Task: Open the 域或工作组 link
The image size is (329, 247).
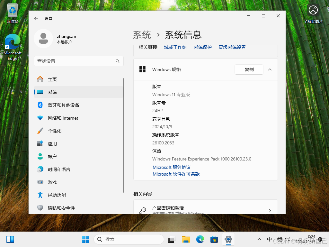Action: tap(175, 47)
